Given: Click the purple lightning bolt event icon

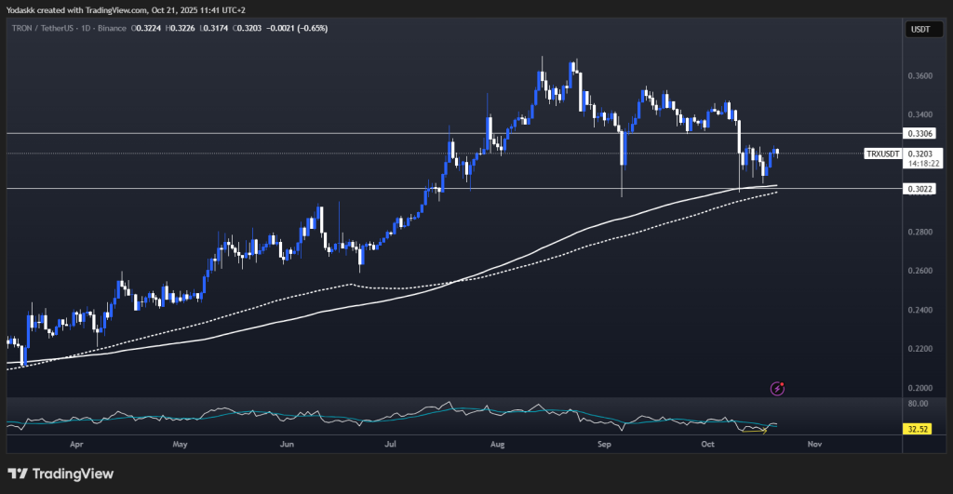Looking at the screenshot, I should 777,388.
